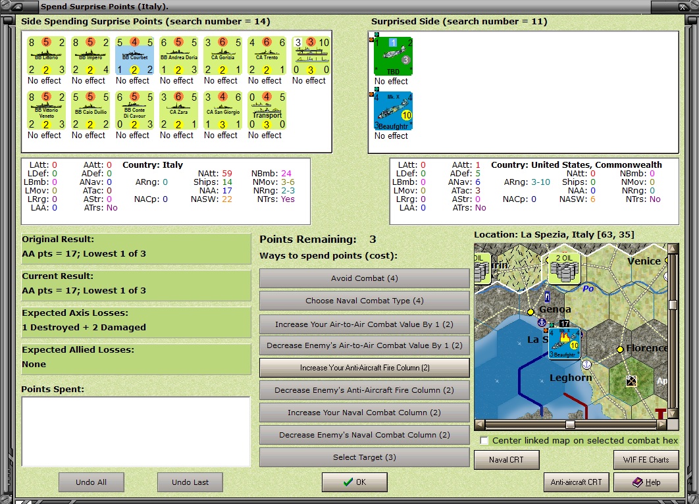This screenshot has height=504, width=699.
Task: Select the BB Conte Di Cavour counter
Action: (135, 110)
